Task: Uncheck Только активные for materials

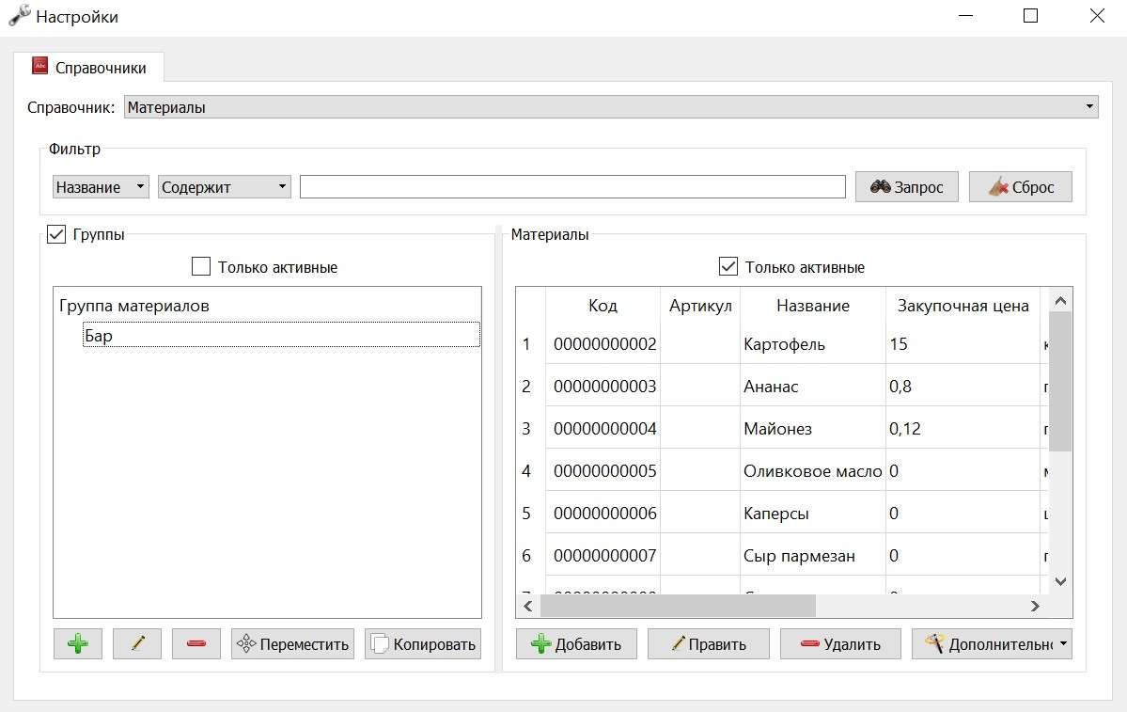Action: (728, 267)
